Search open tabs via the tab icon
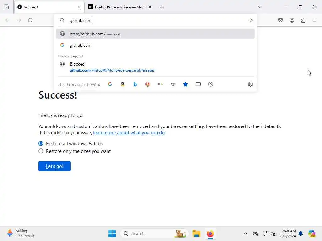This screenshot has width=322, height=241. [198, 84]
